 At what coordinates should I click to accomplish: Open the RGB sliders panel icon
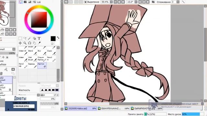[25, 2]
